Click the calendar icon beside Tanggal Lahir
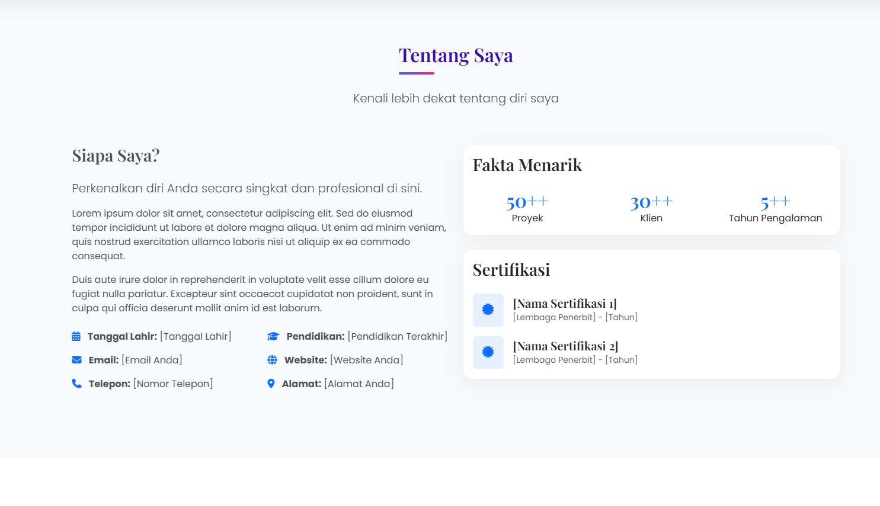The height and width of the screenshot is (506, 880). click(x=76, y=336)
